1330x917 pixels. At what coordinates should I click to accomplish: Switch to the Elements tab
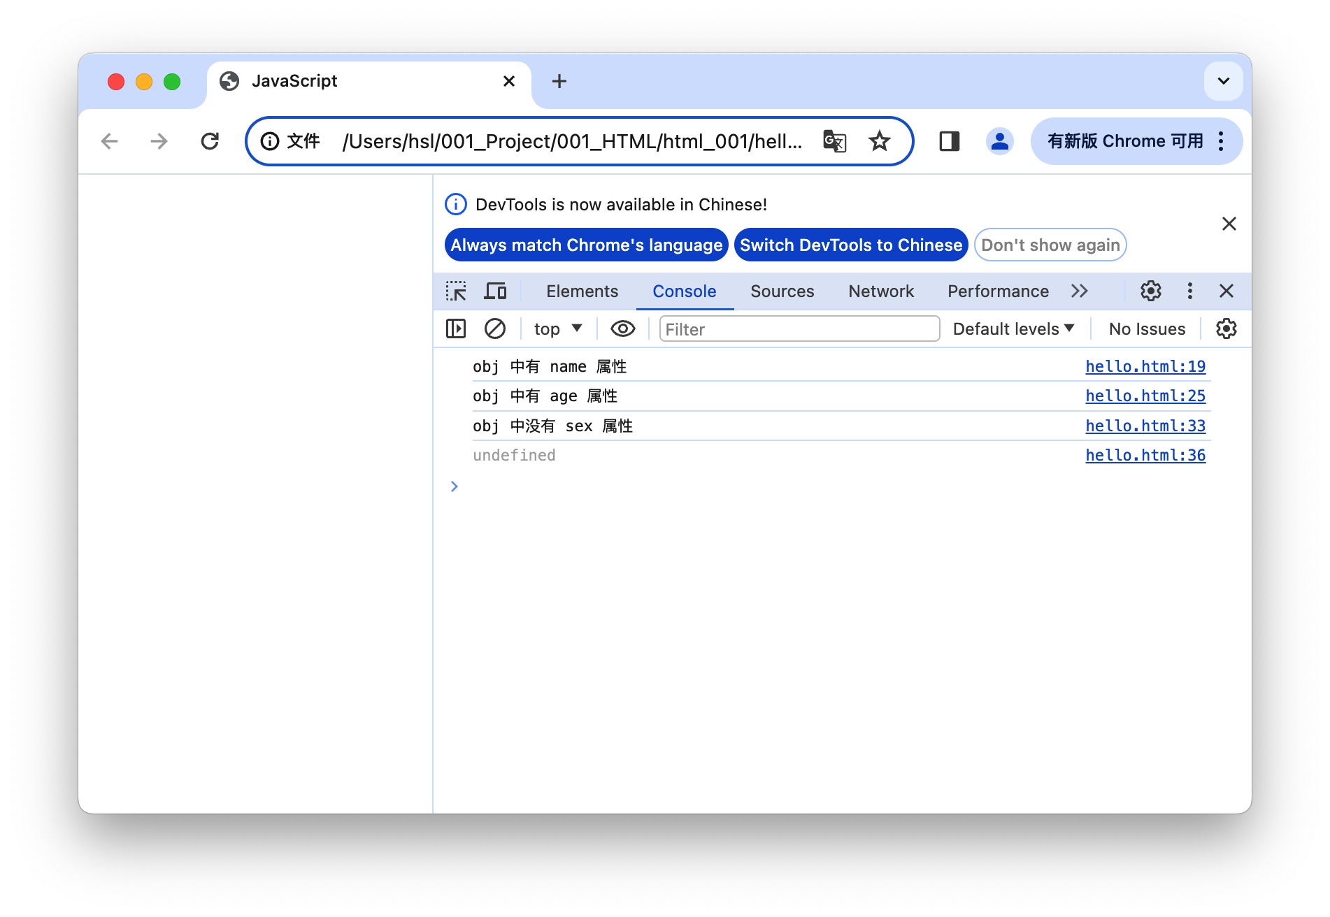click(x=582, y=291)
